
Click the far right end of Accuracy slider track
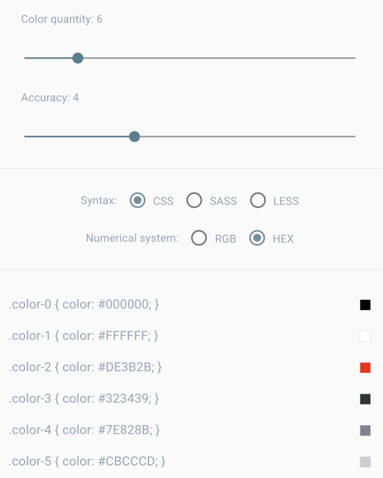(354, 136)
